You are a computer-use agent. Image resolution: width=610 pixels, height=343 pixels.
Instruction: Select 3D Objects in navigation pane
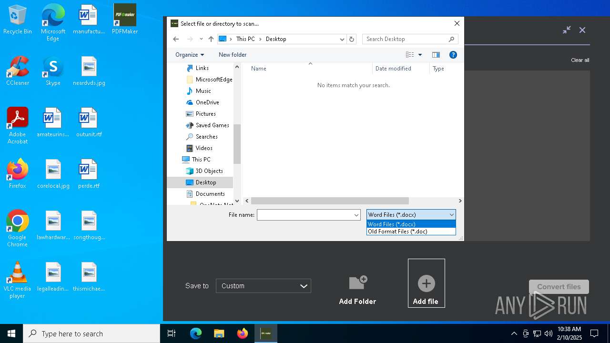pyautogui.click(x=209, y=171)
